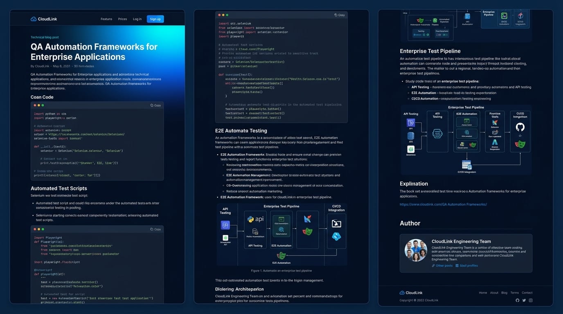Open the Contect footer link
Image resolution: width=563 pixels, height=314 pixels.
[x=527, y=293]
